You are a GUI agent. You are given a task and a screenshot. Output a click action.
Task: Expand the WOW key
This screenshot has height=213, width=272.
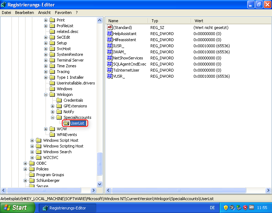46,129
